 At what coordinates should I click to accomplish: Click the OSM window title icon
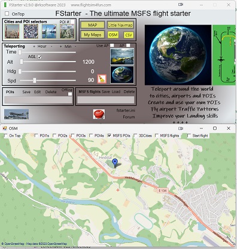pos(5,128)
